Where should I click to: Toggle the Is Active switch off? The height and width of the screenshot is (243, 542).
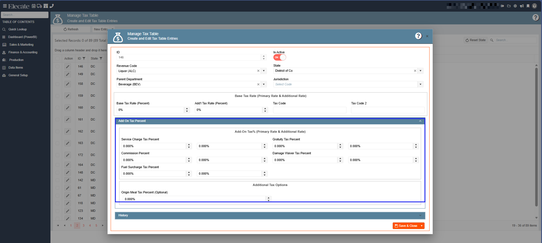point(280,57)
